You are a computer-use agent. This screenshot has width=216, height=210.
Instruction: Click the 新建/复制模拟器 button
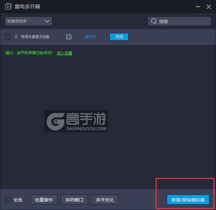(188, 200)
